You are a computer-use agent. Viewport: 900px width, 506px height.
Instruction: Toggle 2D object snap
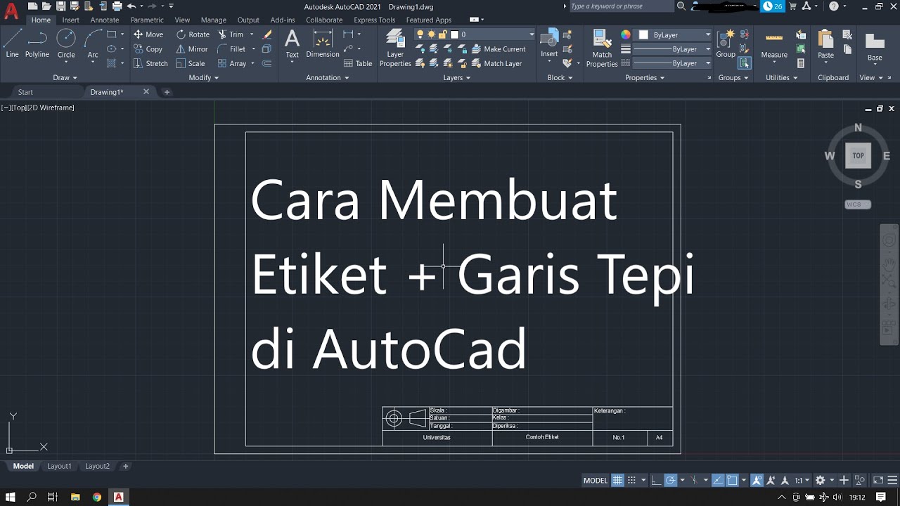[732, 480]
